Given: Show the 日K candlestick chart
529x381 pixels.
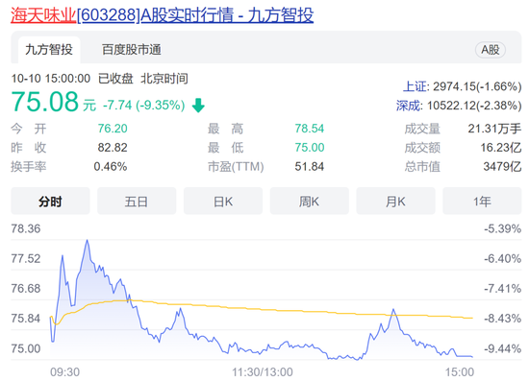Looking at the screenshot, I should [223, 202].
